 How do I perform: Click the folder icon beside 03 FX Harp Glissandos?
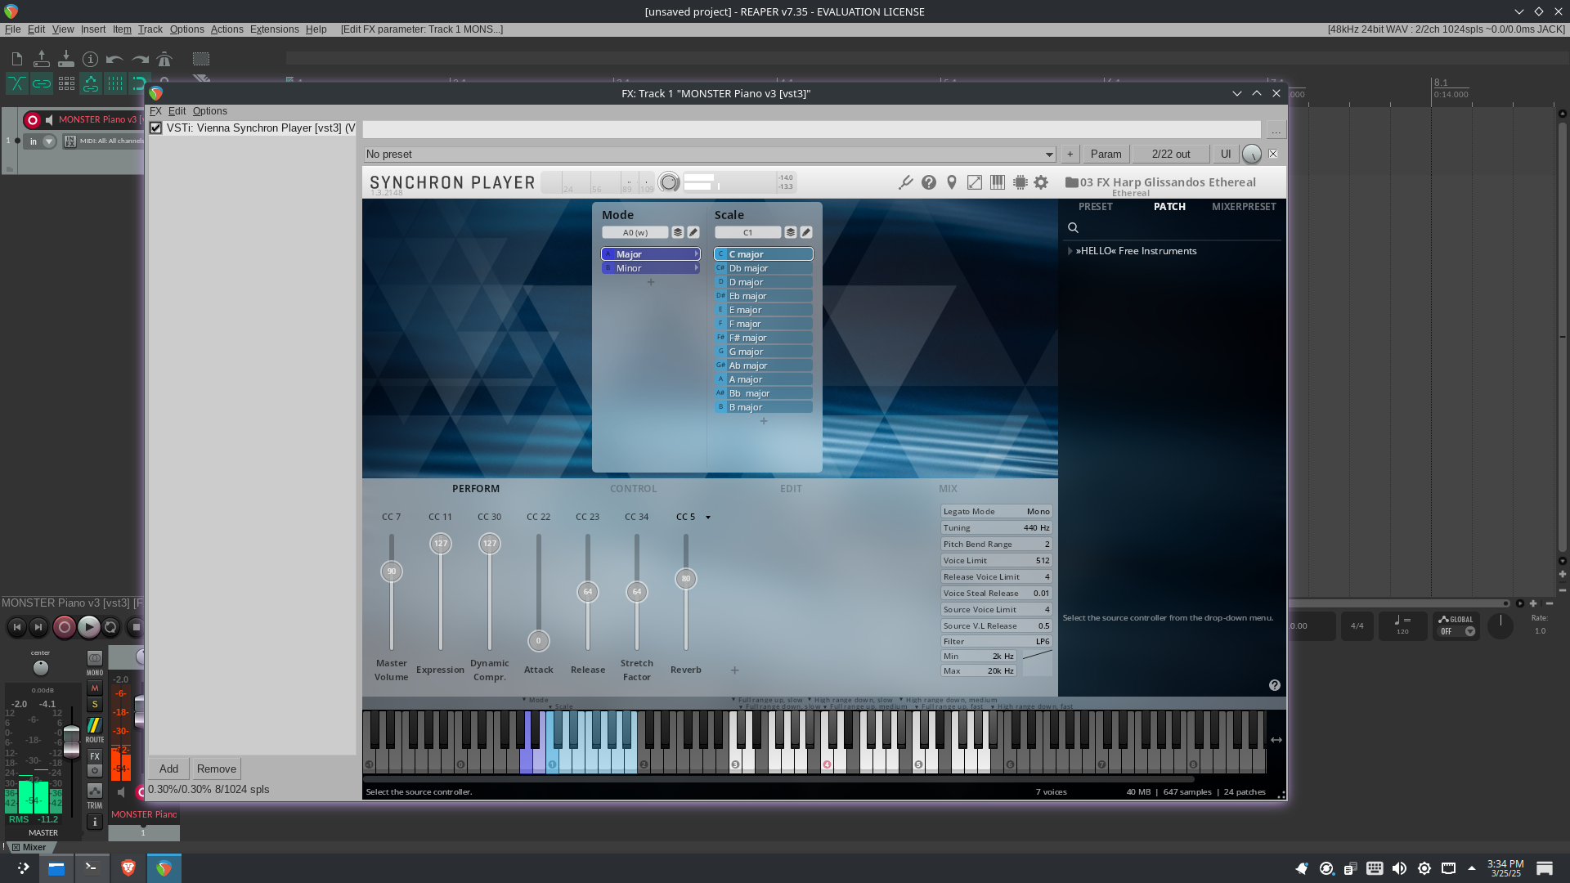click(1071, 182)
